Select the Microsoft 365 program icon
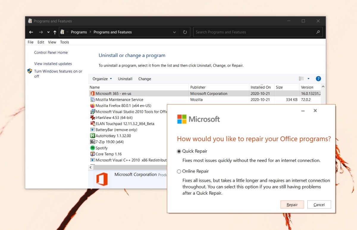Image resolution: width=357 pixels, height=230 pixels. pos(93,93)
